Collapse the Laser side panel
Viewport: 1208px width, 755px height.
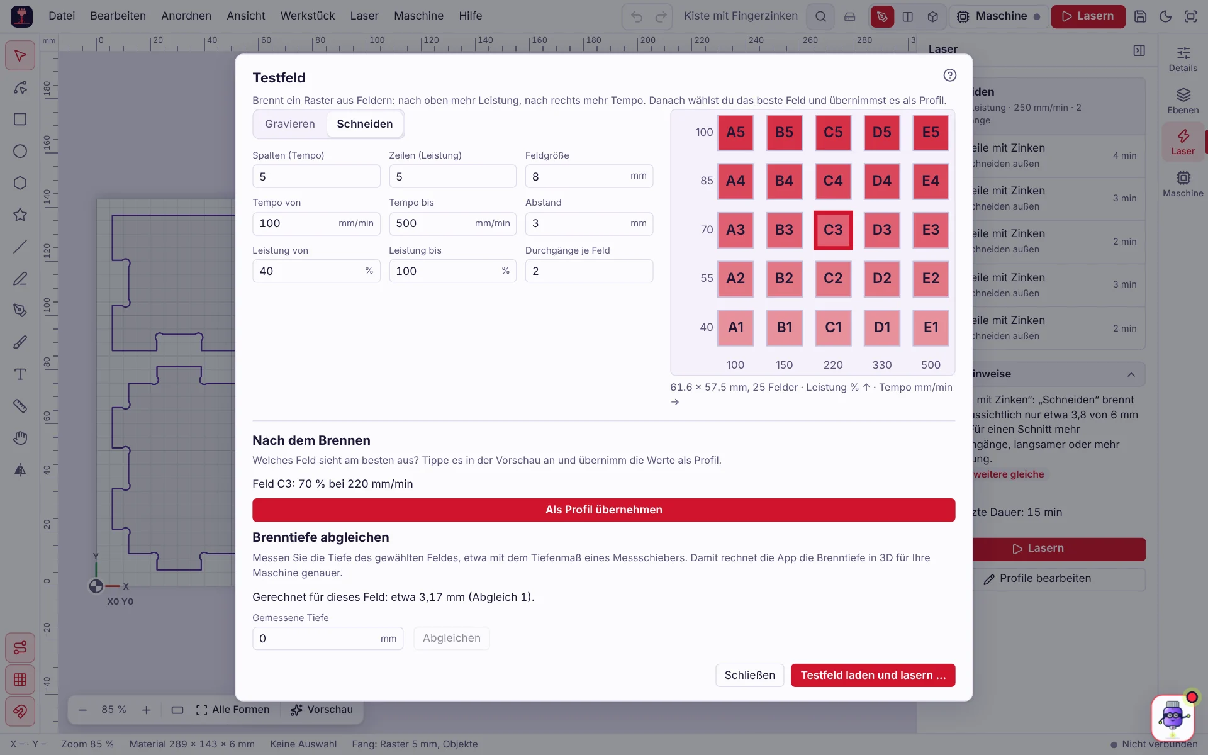1139,50
